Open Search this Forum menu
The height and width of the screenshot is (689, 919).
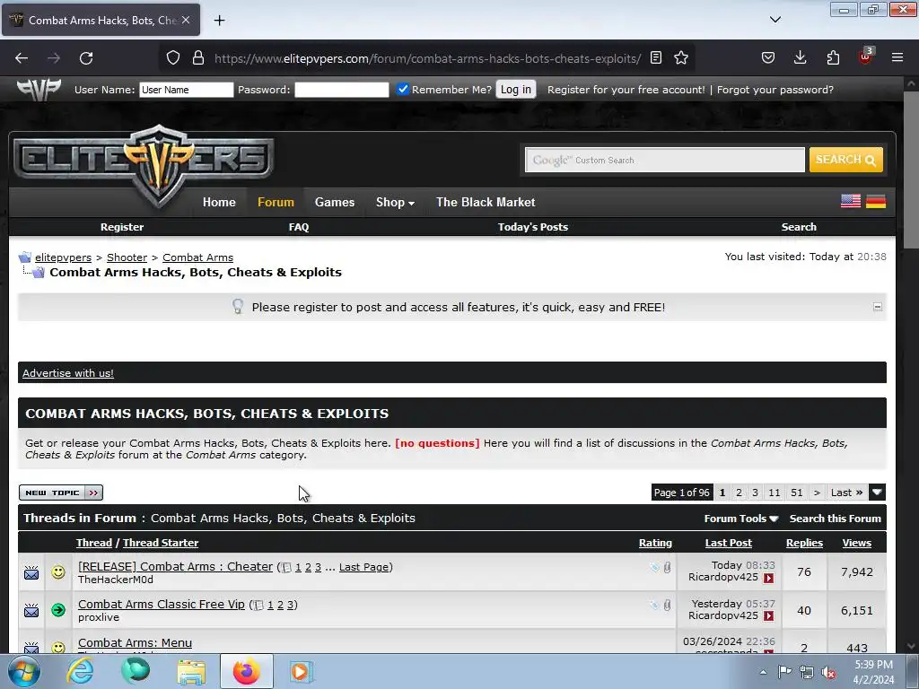pyautogui.click(x=835, y=519)
